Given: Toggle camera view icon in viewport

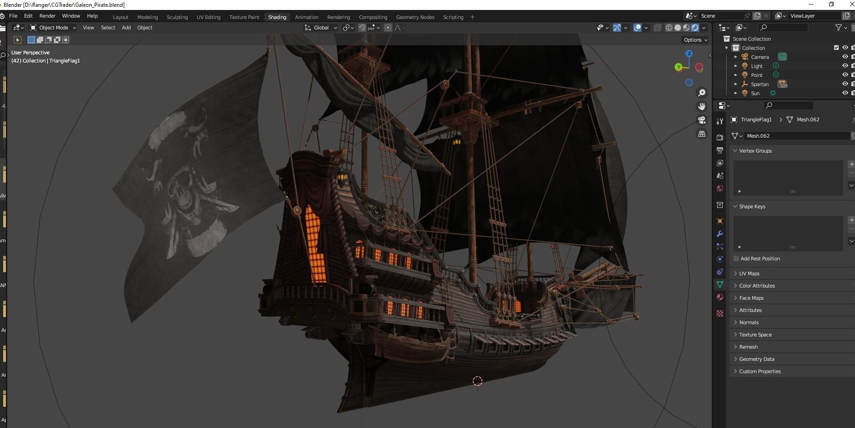Looking at the screenshot, I should click(x=702, y=120).
